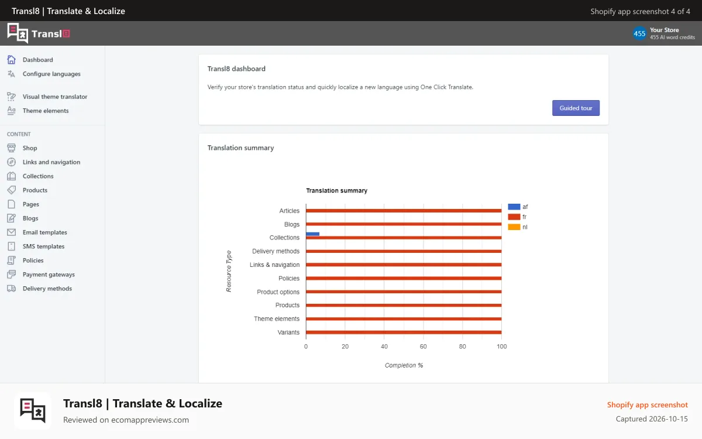Click the Visual theme translator icon
The height and width of the screenshot is (439, 702).
(x=11, y=97)
